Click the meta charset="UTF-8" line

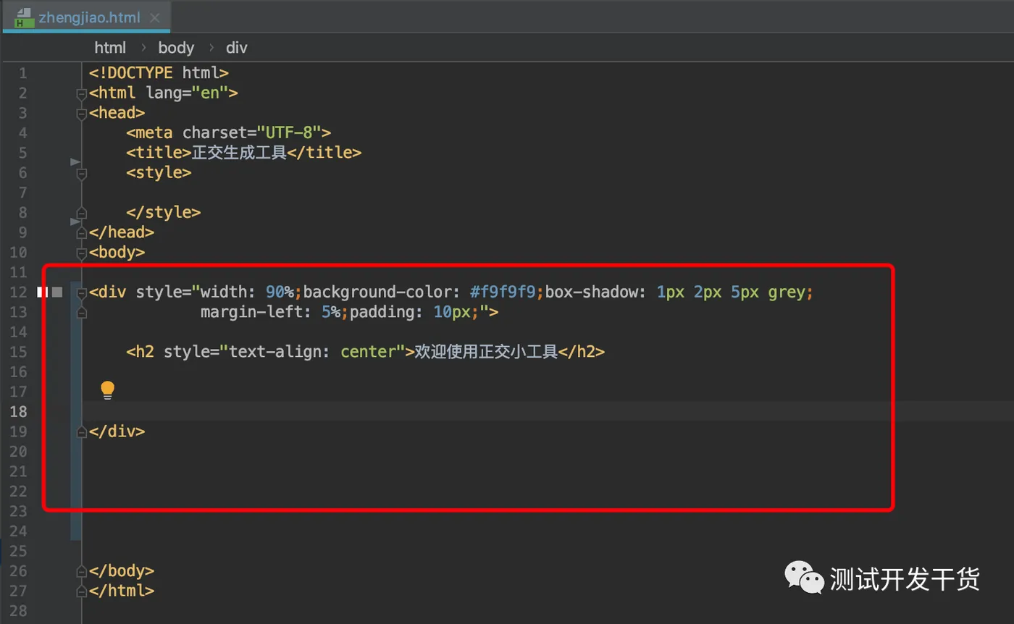pyautogui.click(x=228, y=132)
